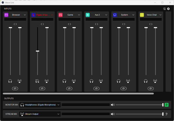Open audio effects for the Aux 2 channel
Viewport: 174px width, 121px height.
coord(96,88)
